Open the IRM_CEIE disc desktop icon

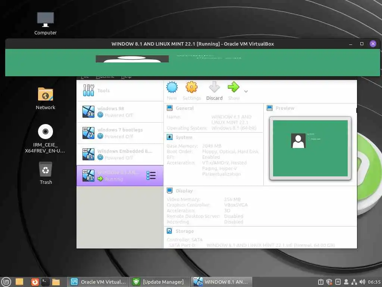pyautogui.click(x=45, y=139)
